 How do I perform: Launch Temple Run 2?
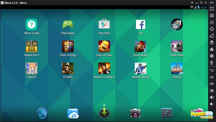31,46
